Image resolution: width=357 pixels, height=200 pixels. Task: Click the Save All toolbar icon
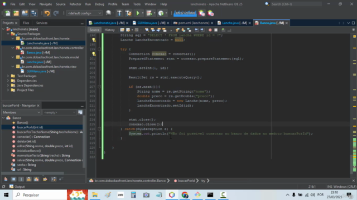(33, 13)
